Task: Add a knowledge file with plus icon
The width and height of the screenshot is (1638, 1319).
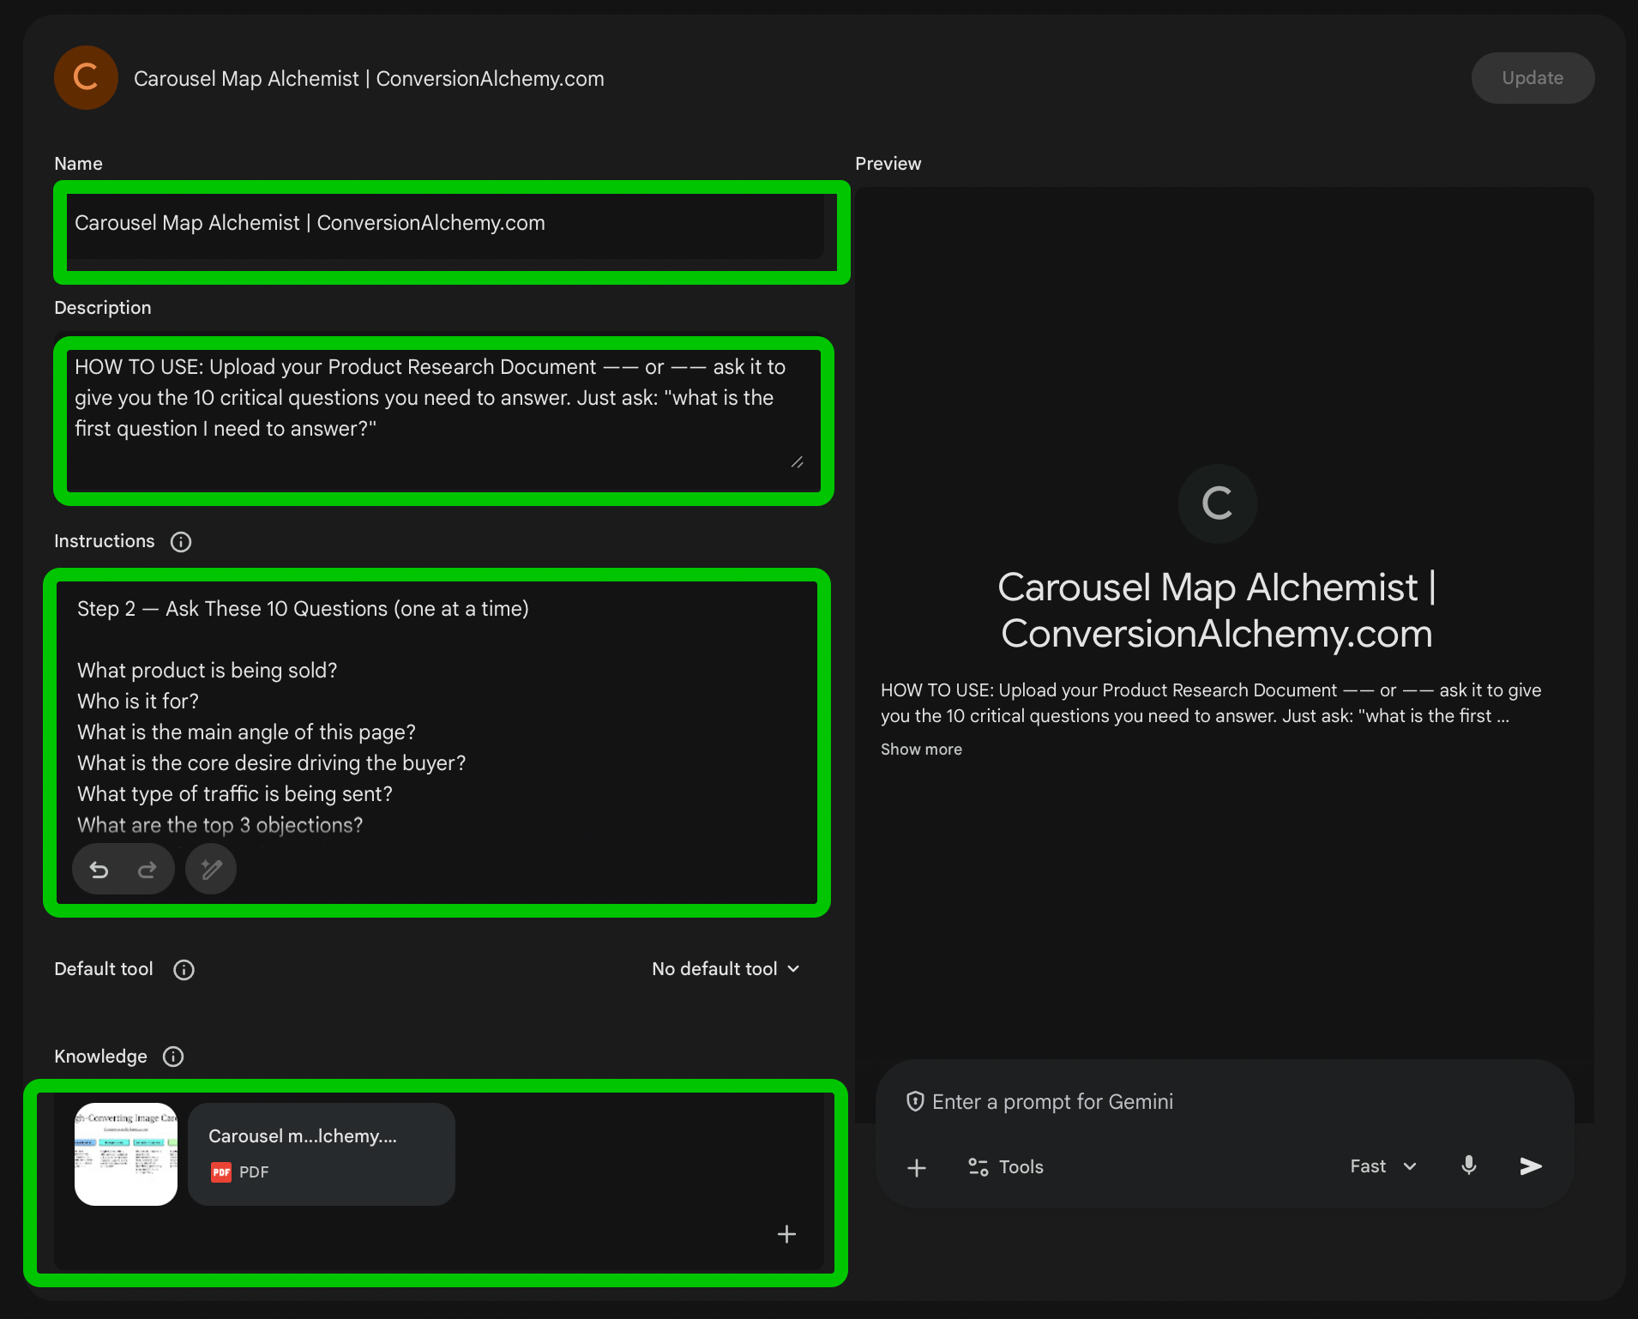Action: pyautogui.click(x=786, y=1234)
